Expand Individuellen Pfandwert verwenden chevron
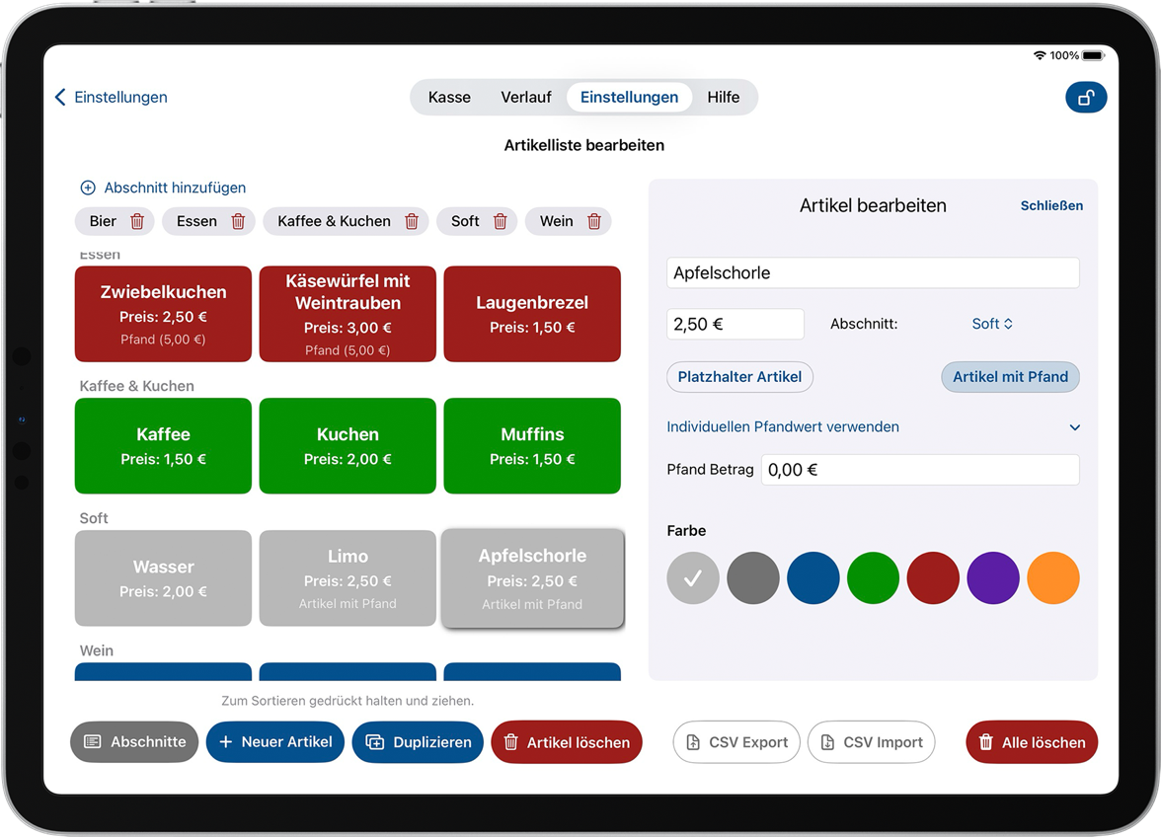 click(1074, 427)
